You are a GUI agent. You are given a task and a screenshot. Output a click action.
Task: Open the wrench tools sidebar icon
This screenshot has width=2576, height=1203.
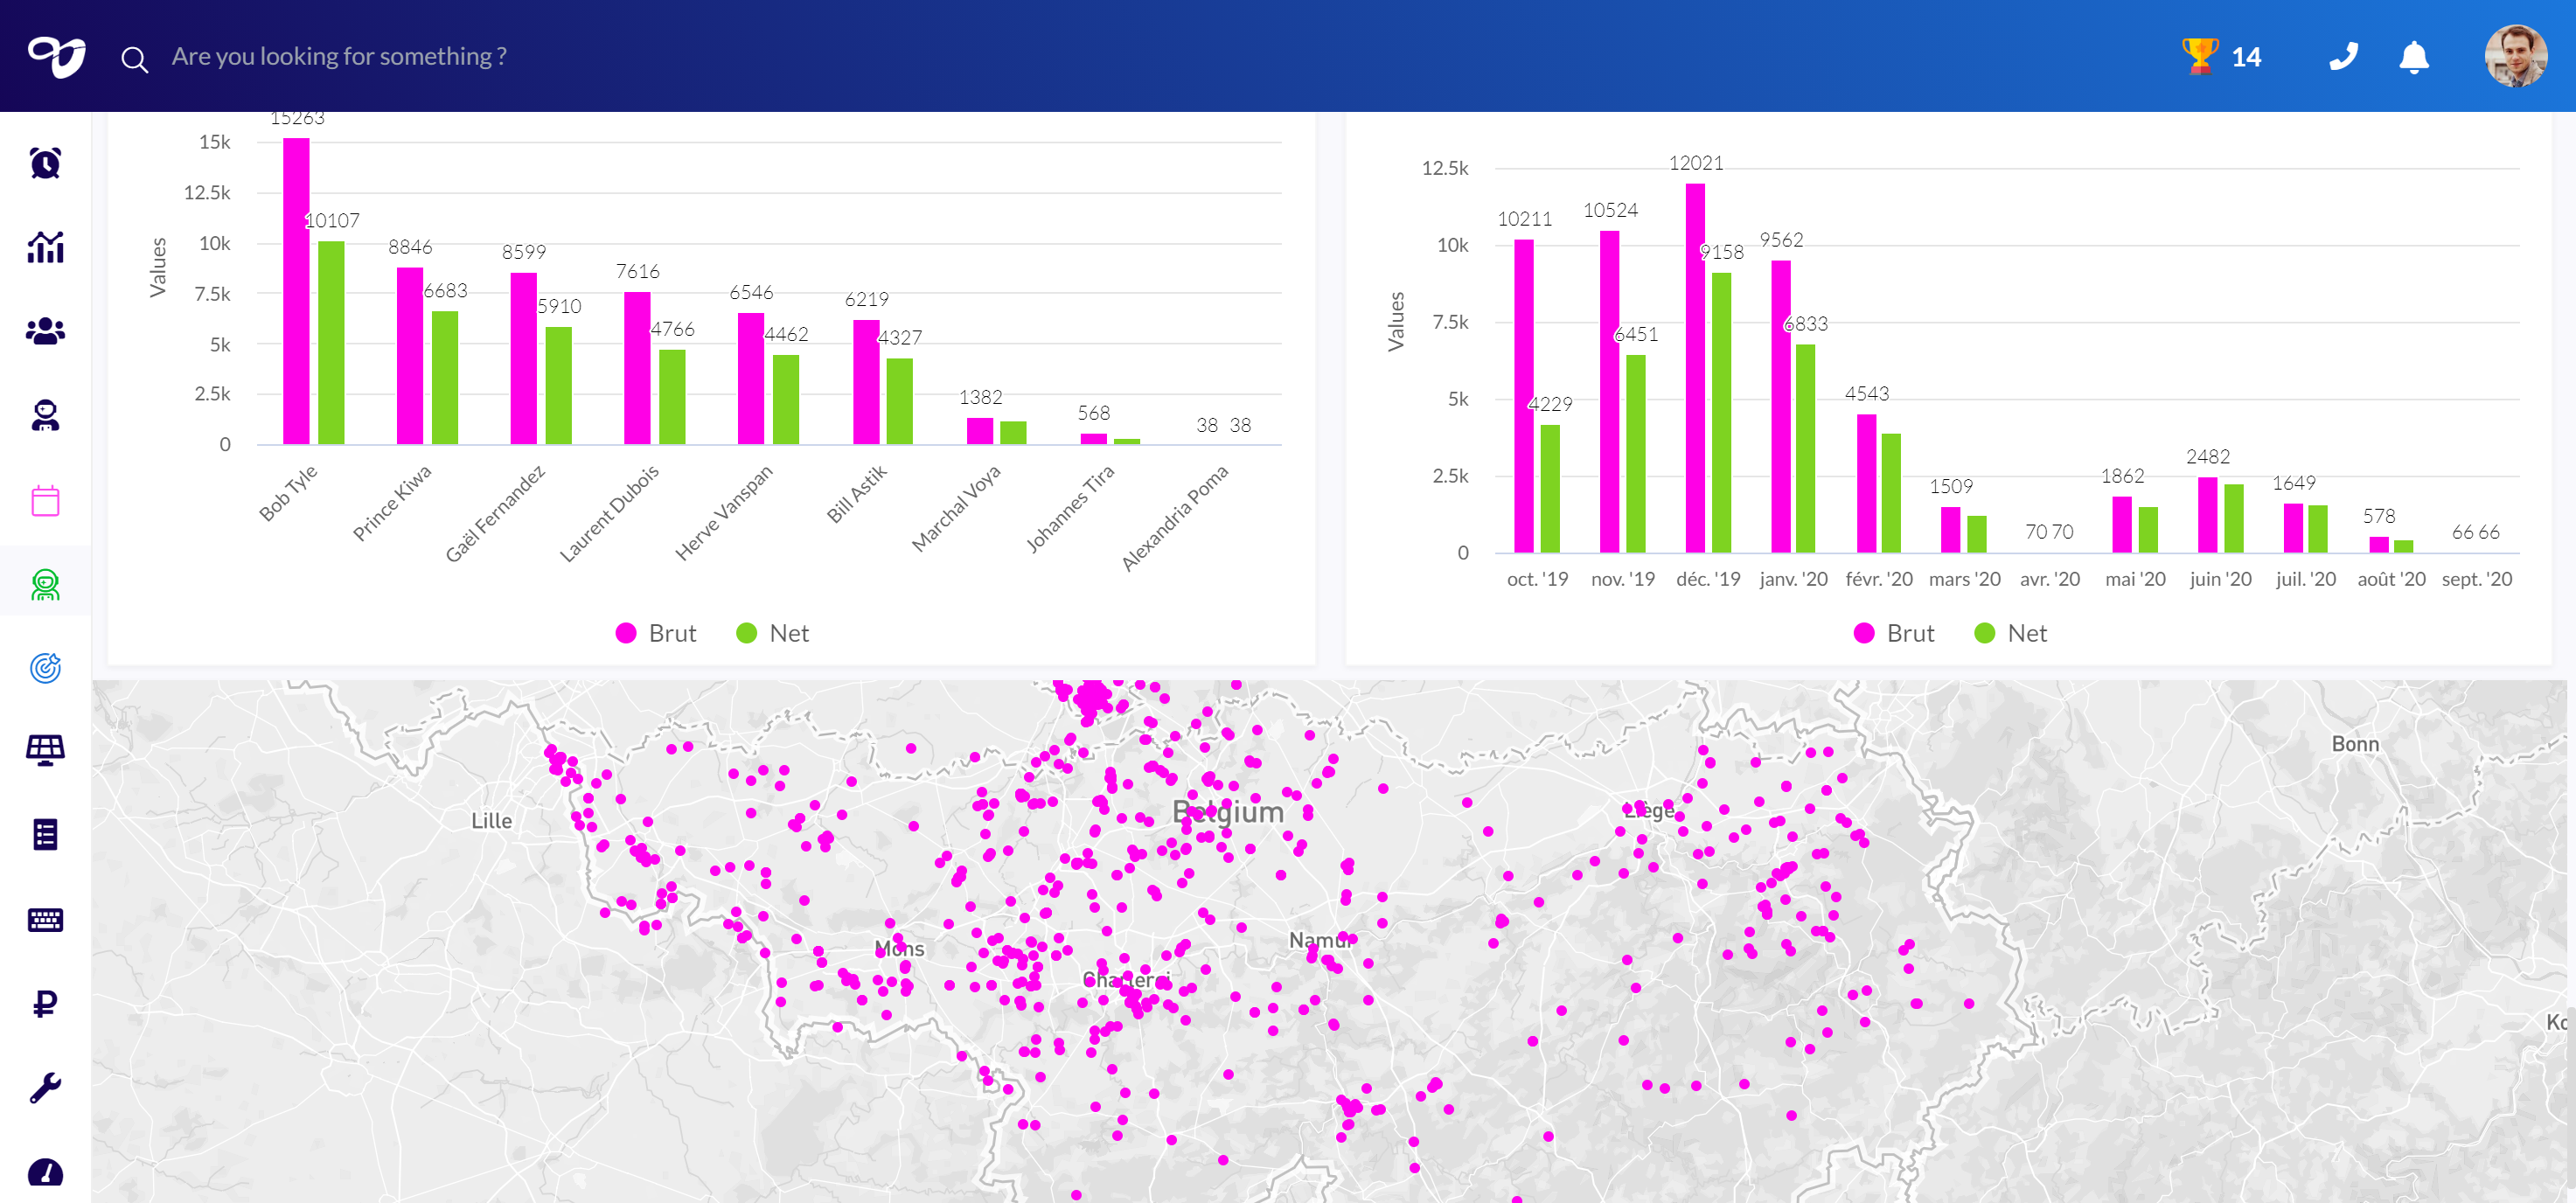45,1087
